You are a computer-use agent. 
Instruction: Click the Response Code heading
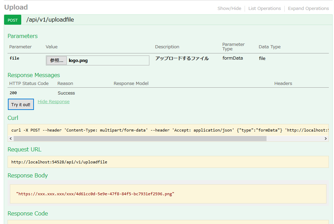coord(28,214)
